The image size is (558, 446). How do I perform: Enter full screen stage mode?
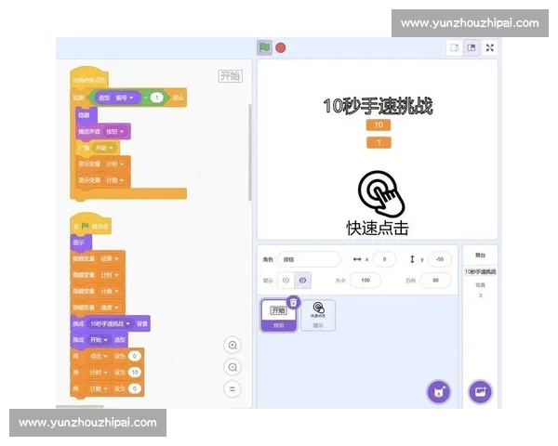point(490,47)
